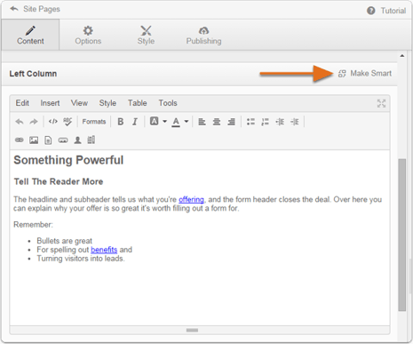Apply bold formatting
Screen dimensions: 413x344
[x=121, y=122]
